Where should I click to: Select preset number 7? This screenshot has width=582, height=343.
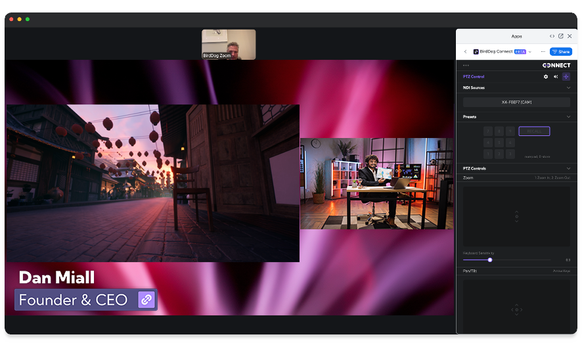coord(488,131)
